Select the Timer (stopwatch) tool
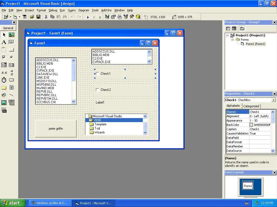This screenshot has width=277, height=207. click(4, 80)
